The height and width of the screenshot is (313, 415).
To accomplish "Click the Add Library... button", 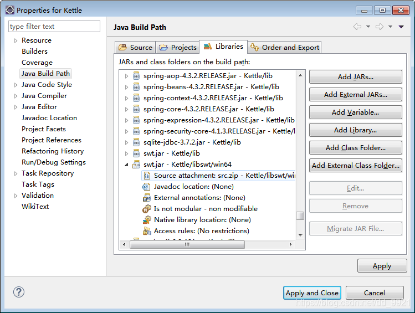I will [x=356, y=130].
